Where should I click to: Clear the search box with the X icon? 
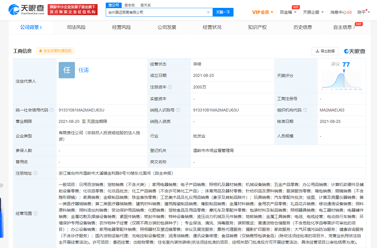[208, 12]
